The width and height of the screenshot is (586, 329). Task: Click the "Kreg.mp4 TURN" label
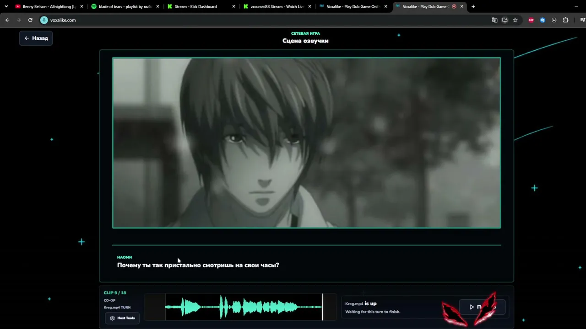coord(117,308)
